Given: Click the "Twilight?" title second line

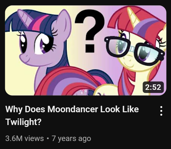Looking at the screenshot, I should [23, 122].
